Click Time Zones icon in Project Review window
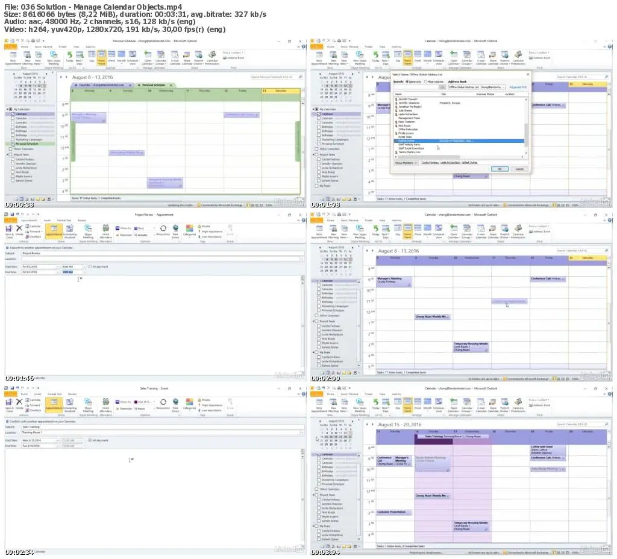 (x=175, y=231)
